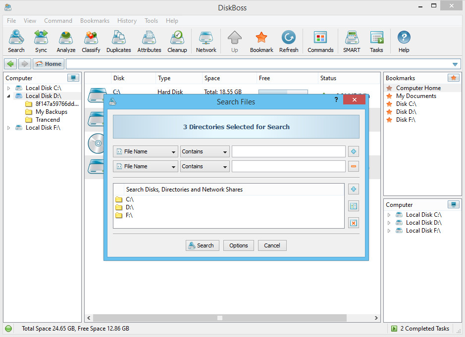This screenshot has height=337, width=465.
Task: Launch the Sync tool
Action: [x=41, y=42]
